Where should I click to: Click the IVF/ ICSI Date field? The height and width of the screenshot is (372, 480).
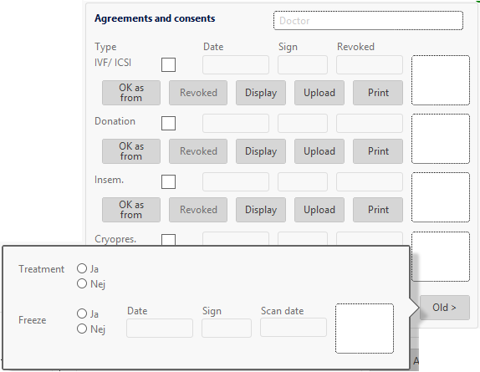236,65
